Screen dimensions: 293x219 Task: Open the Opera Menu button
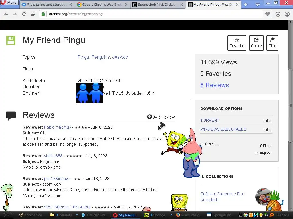9,3
